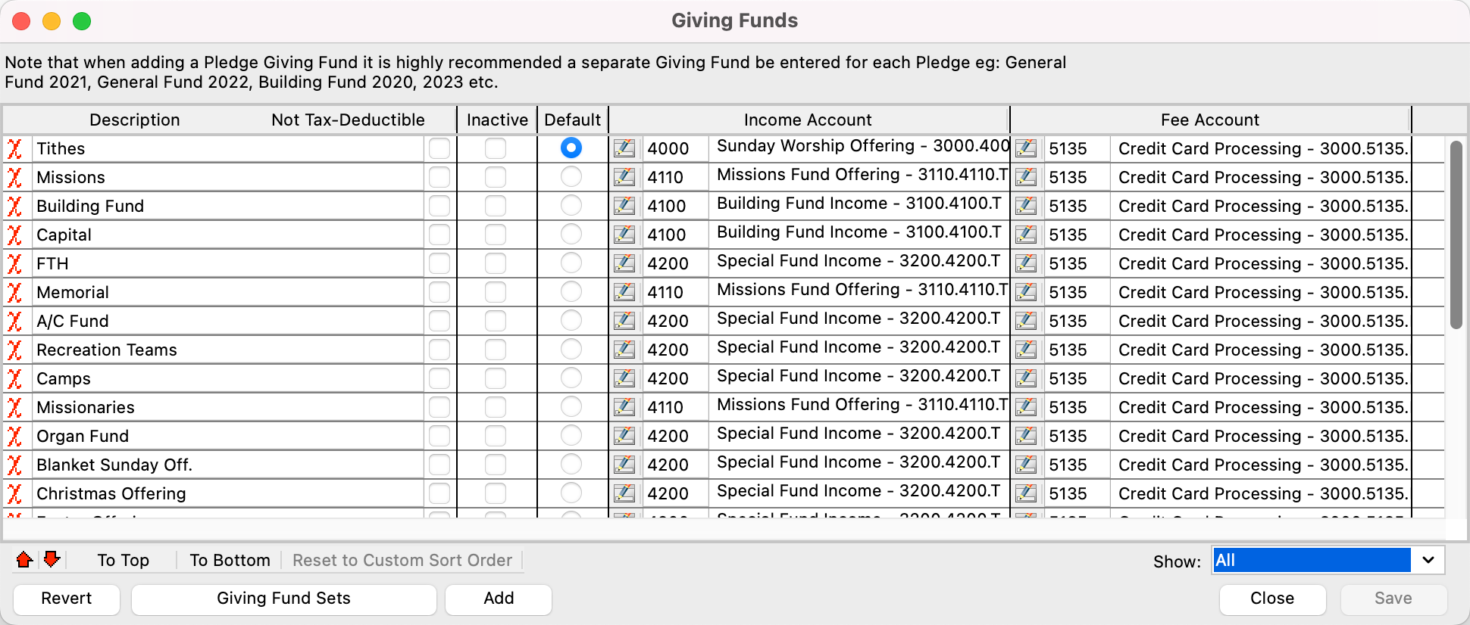Move selected fund up with red arrow
The image size is (1470, 625).
click(x=24, y=560)
